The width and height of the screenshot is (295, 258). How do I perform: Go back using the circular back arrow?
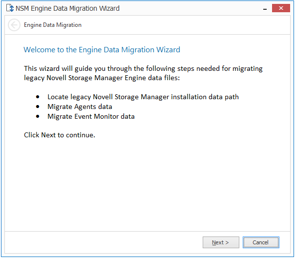tap(14, 25)
